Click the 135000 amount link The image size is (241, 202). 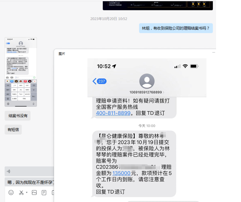point(122,173)
